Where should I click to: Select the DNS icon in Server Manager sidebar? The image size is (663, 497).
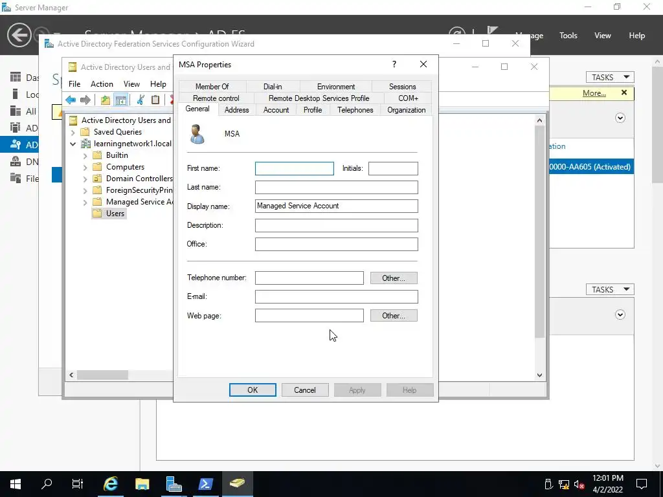pos(16,161)
